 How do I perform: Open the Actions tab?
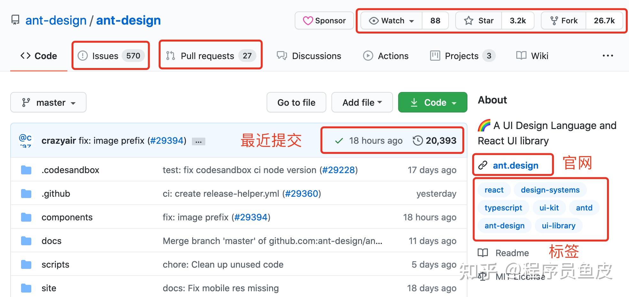click(x=386, y=56)
